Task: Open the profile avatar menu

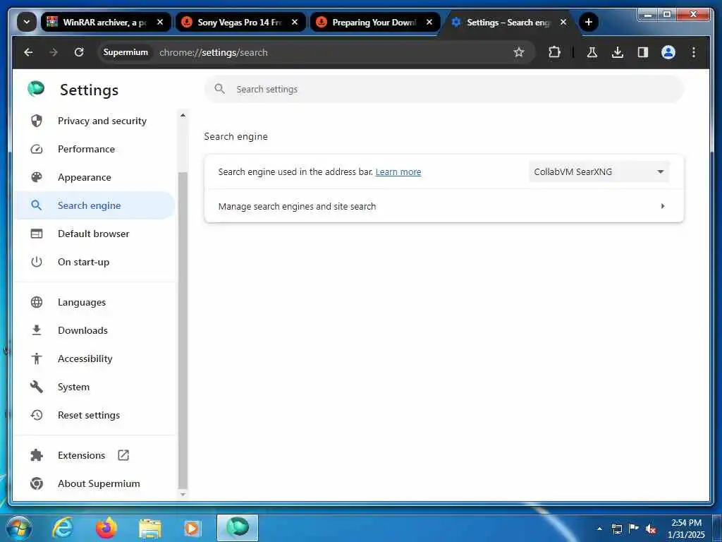Action: pyautogui.click(x=668, y=52)
